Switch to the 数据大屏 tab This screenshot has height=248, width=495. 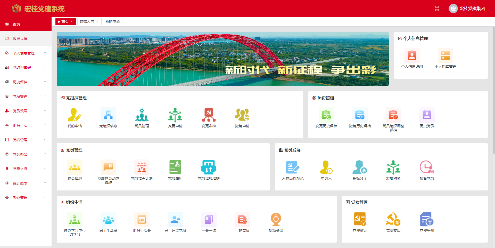point(87,21)
